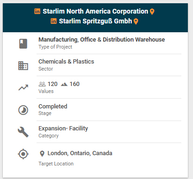This screenshot has height=179, width=193.
Task: Click map pin beside Starlim Spritzguß Gmbh
Action: (136, 21)
